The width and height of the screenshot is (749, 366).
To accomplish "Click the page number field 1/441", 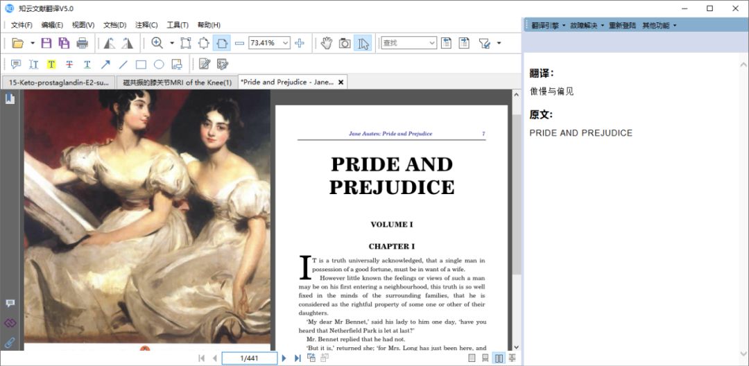I will (250, 358).
